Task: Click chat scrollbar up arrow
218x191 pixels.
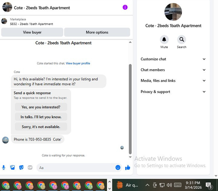Action: point(130,42)
